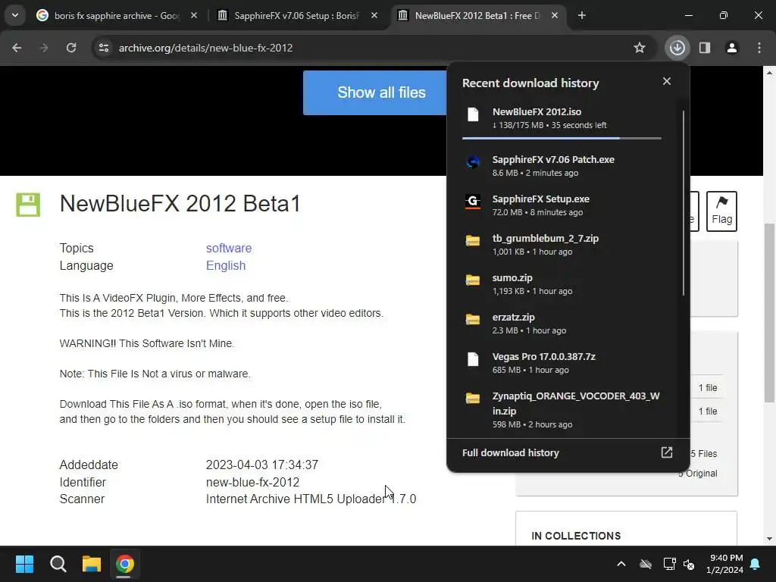Open the Chrome profile menu
This screenshot has height=582, width=776.
(x=732, y=48)
